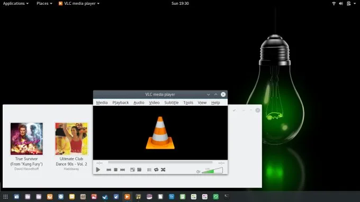Screen dimensions: 360x202
Task: Adjust the green VLC volume slider
Action: pyautogui.click(x=212, y=170)
